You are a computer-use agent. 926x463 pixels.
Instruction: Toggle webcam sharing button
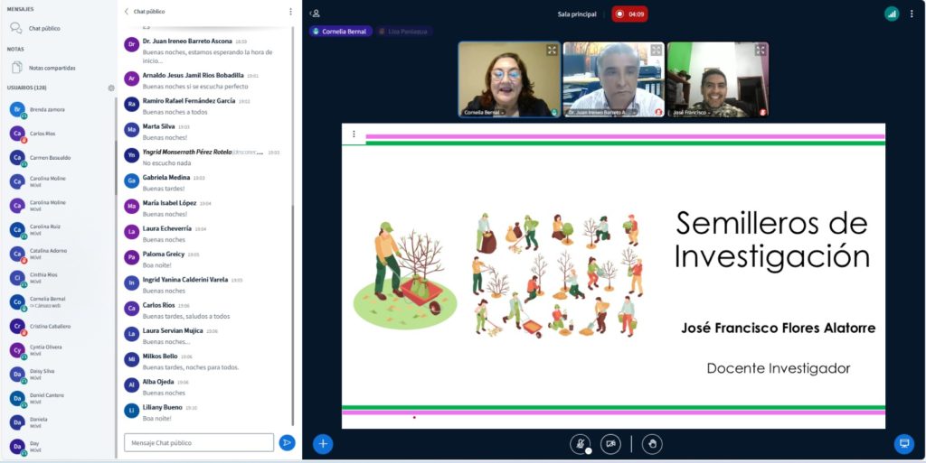pos(611,443)
